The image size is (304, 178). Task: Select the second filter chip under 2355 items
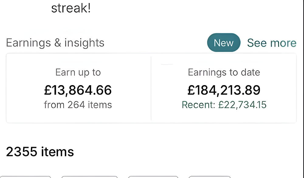point(89,176)
